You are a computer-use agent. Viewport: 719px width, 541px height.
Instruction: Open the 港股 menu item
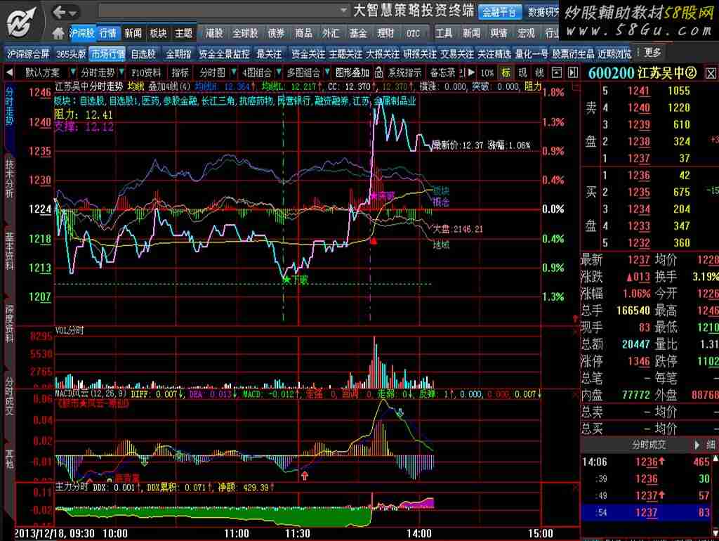coord(214,33)
